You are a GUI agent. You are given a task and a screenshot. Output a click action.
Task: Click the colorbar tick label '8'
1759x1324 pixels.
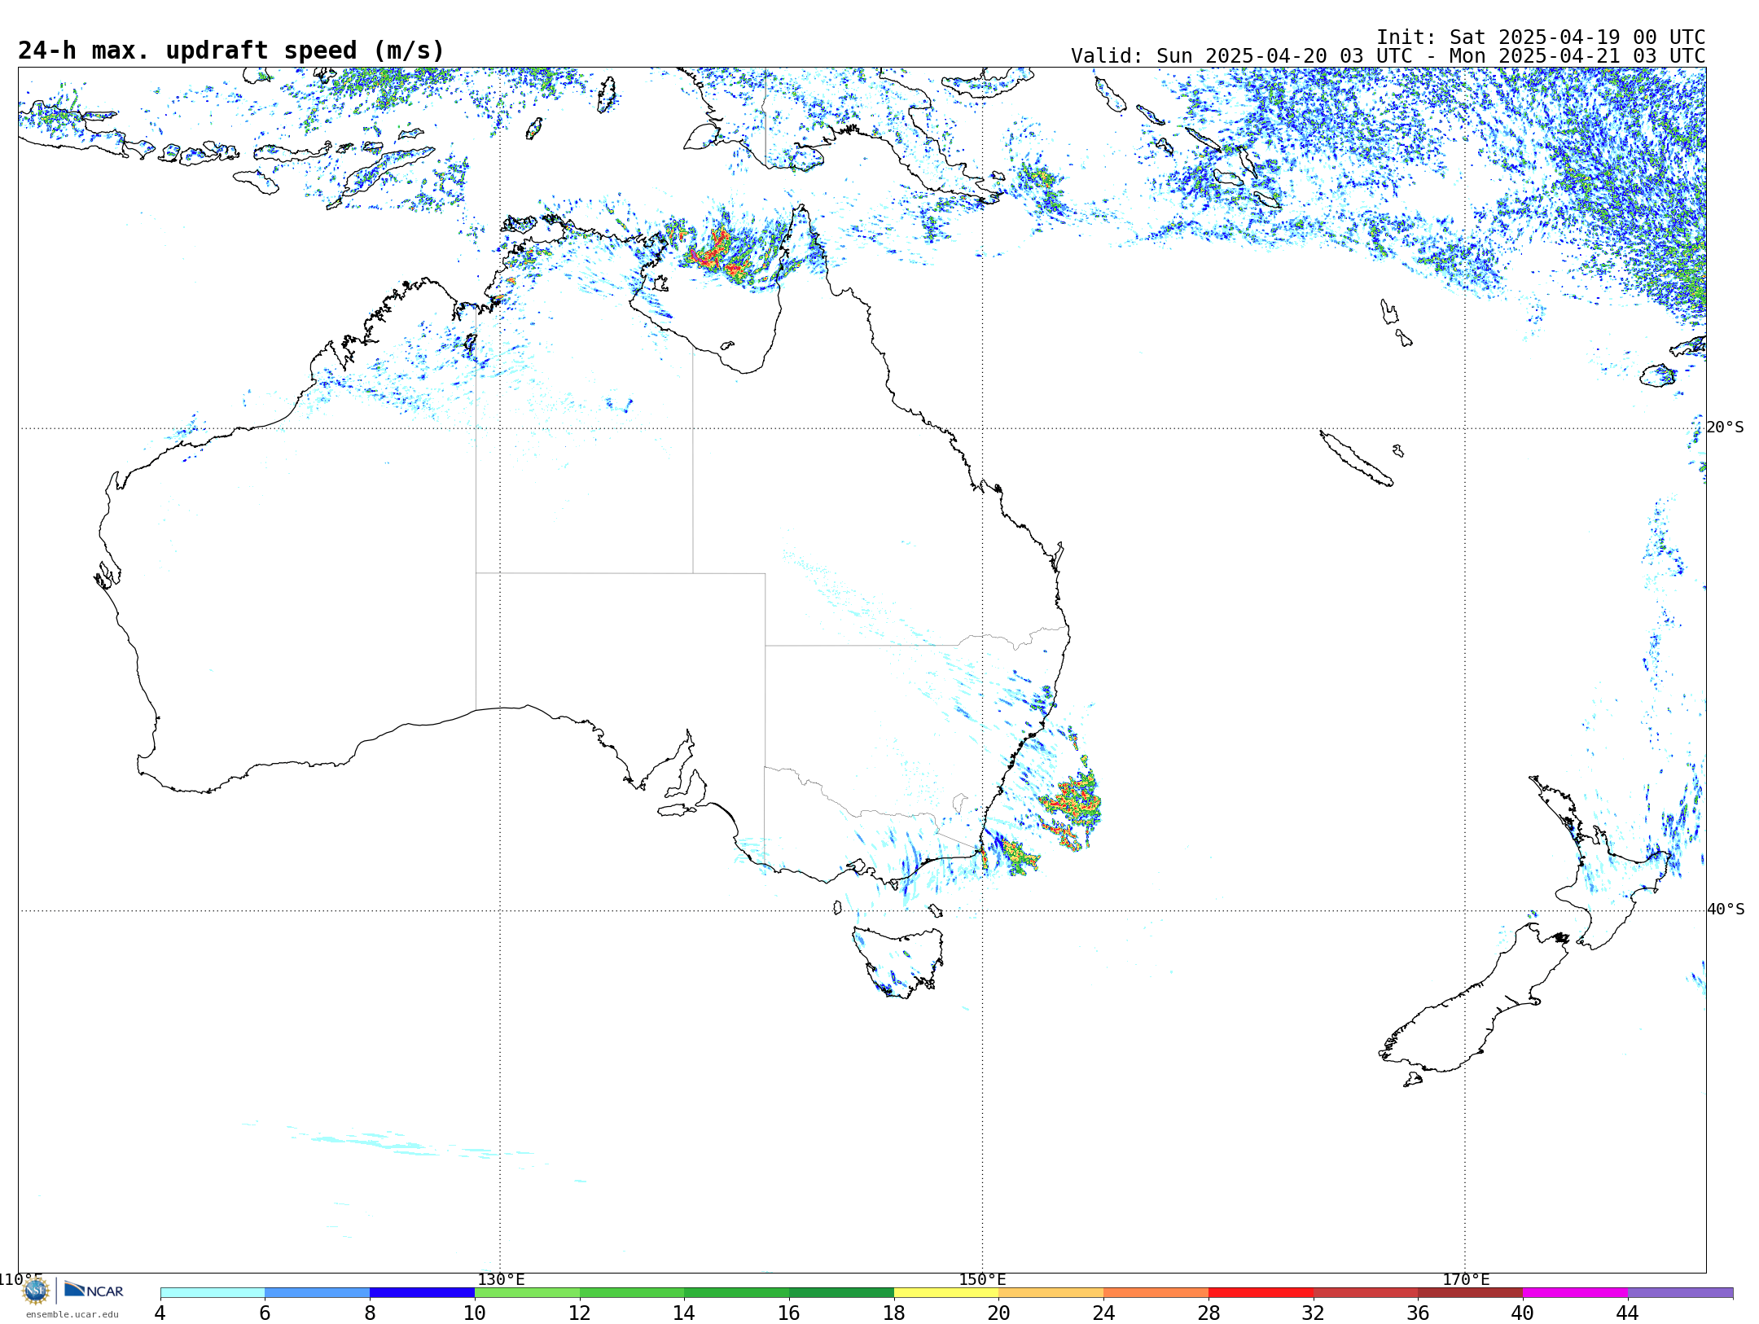pos(370,1313)
